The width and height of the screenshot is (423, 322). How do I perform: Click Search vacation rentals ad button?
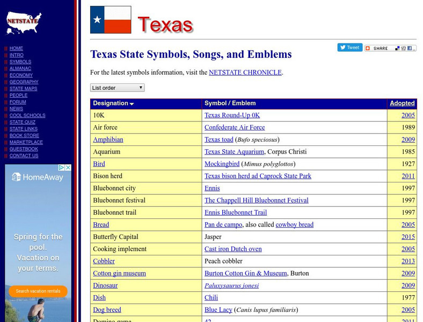pyautogui.click(x=38, y=291)
